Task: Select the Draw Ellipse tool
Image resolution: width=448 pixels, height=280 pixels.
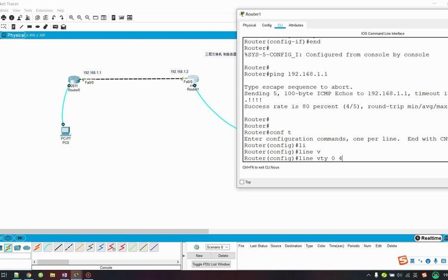Action: pyautogui.click(x=38, y=26)
